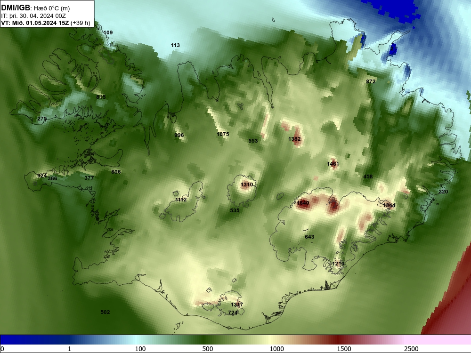
Task: Select the 100 tick on the color scale
Action: (140, 349)
